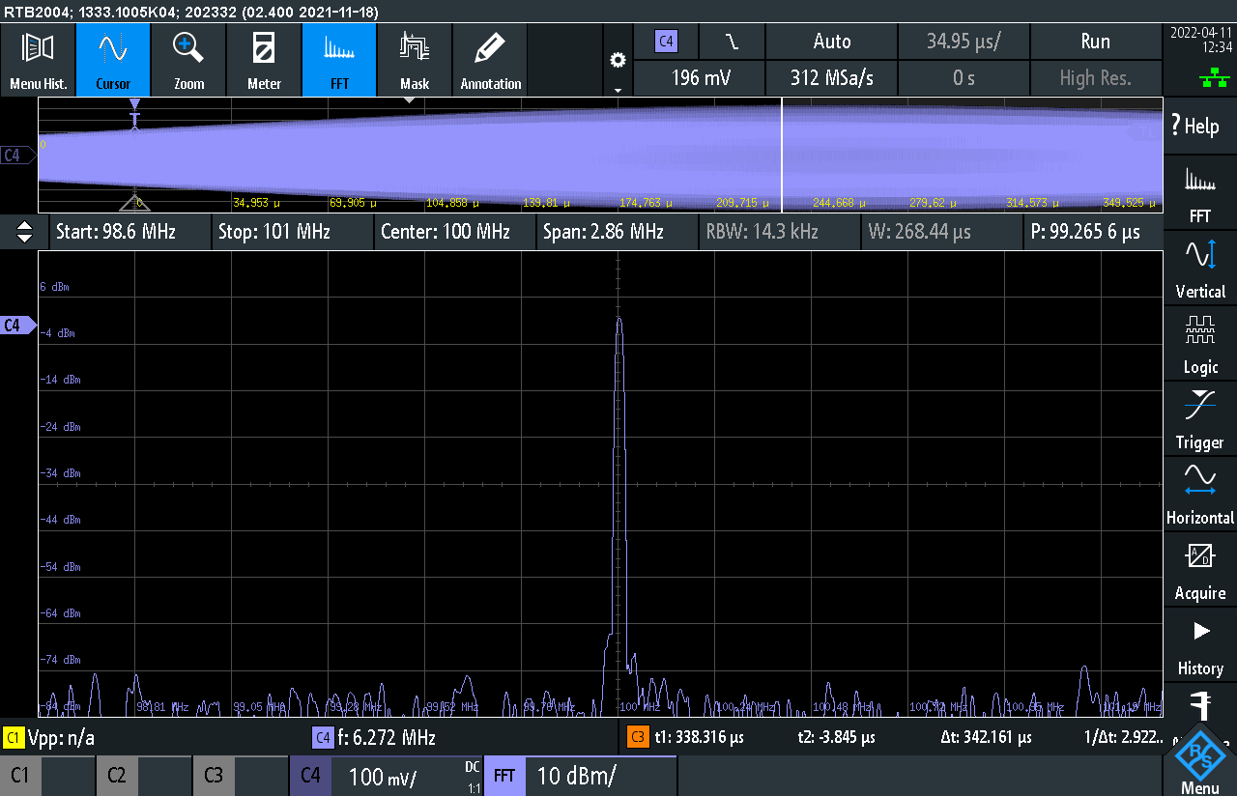Image resolution: width=1237 pixels, height=796 pixels.
Task: Click the C4 trigger source badge
Action: [666, 42]
